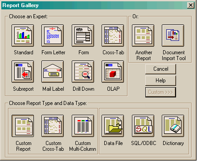Choose the SQL/ODBC data source icon

tap(143, 126)
